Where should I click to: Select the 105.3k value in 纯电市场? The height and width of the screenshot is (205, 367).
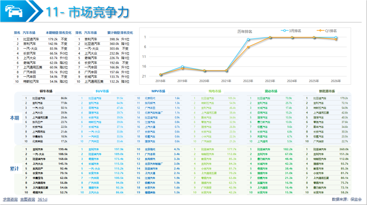(232, 98)
